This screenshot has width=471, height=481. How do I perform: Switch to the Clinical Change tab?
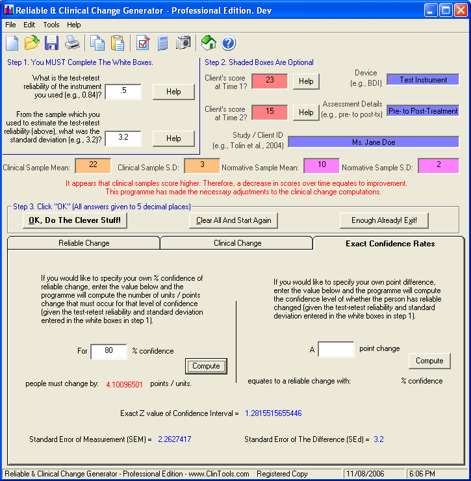pyautogui.click(x=237, y=243)
